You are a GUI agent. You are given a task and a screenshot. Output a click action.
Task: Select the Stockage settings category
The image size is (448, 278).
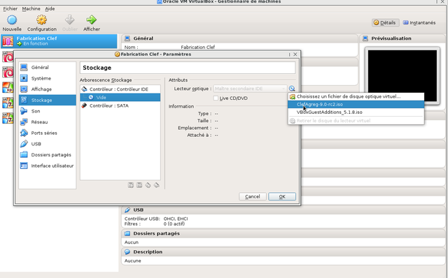pos(48,100)
